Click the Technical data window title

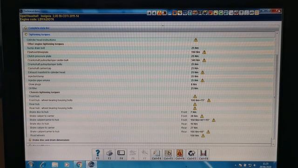32,11
